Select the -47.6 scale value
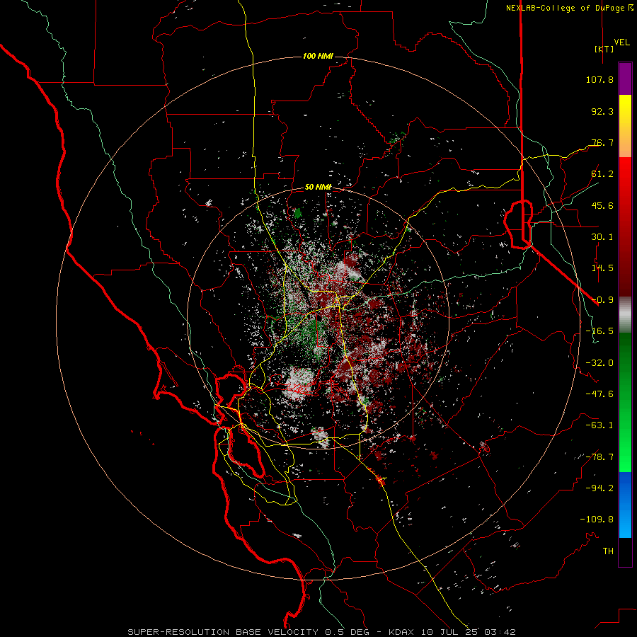637x637 pixels. point(599,394)
